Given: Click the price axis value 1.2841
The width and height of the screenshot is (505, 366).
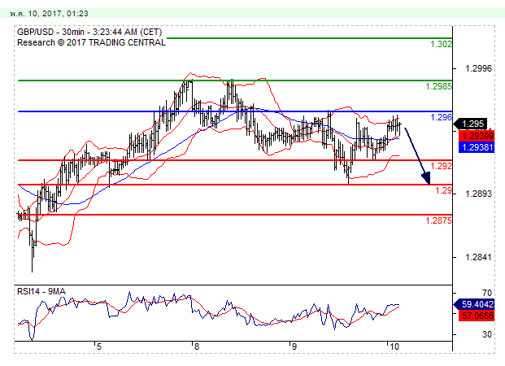Looking at the screenshot, I should (479, 257).
